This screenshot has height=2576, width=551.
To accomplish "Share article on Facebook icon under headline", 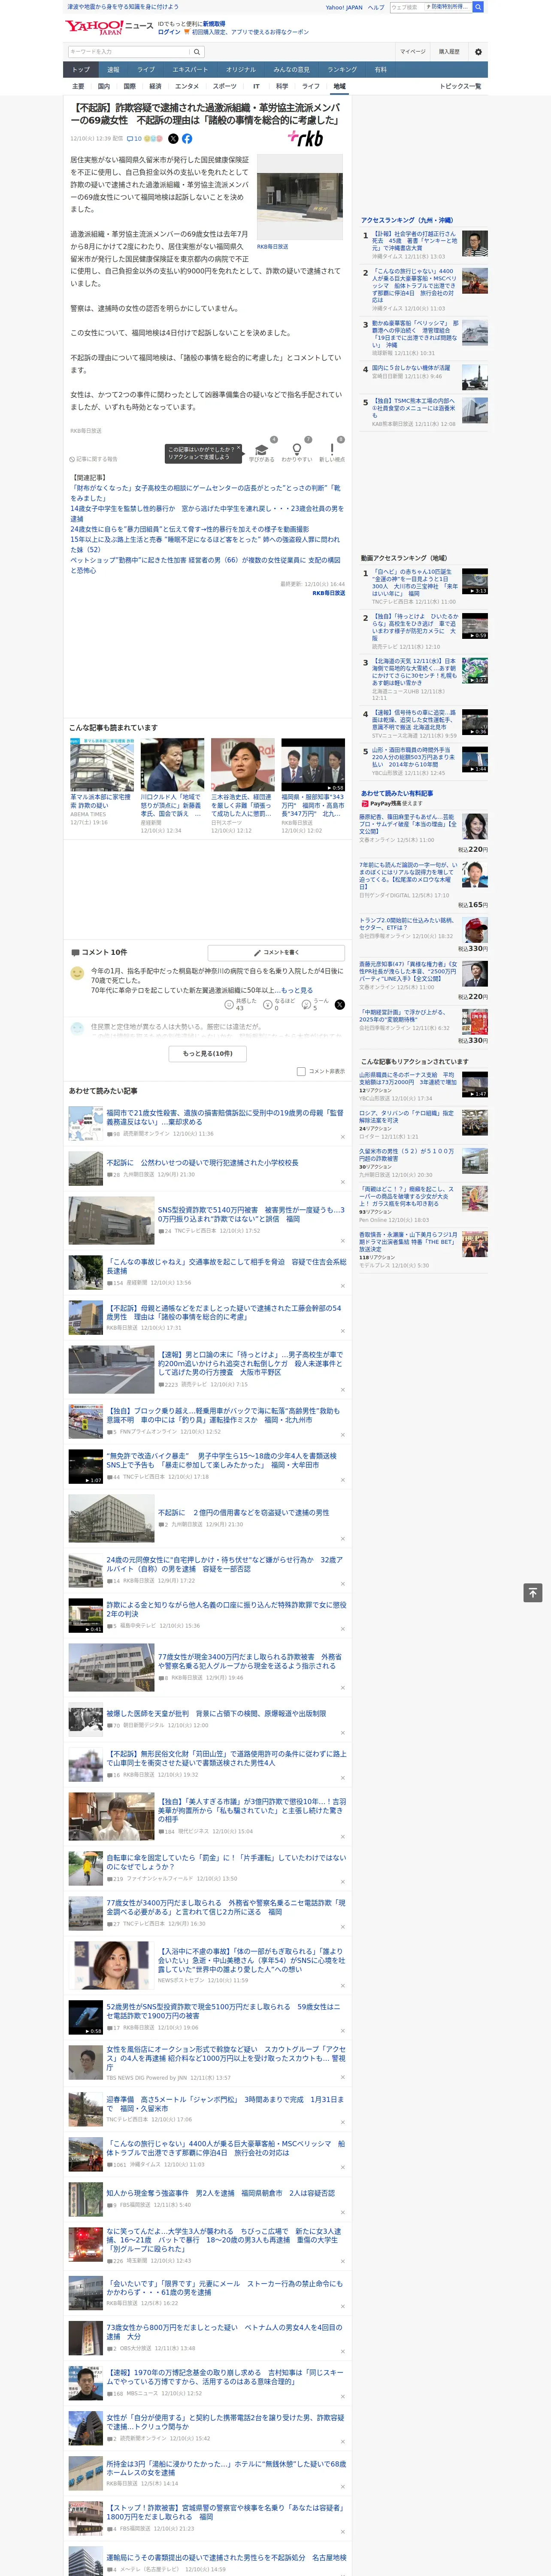I will (x=187, y=139).
